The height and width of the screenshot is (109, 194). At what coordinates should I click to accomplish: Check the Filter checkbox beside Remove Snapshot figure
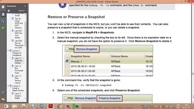(x=67, y=49)
